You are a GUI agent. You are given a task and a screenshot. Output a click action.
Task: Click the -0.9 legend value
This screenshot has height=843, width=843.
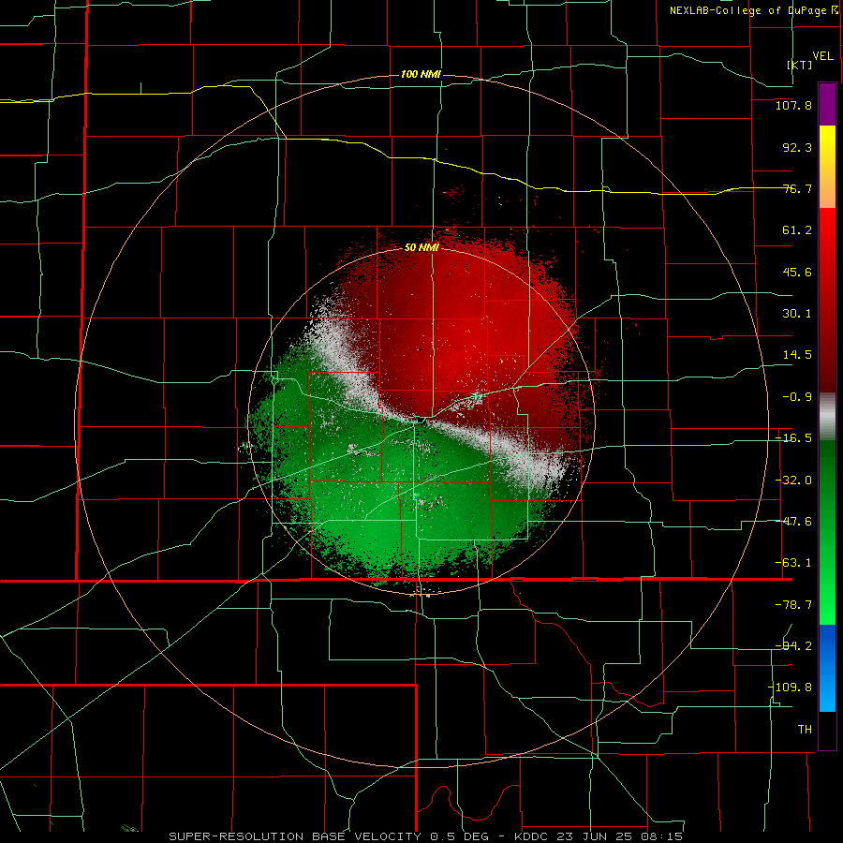(797, 397)
